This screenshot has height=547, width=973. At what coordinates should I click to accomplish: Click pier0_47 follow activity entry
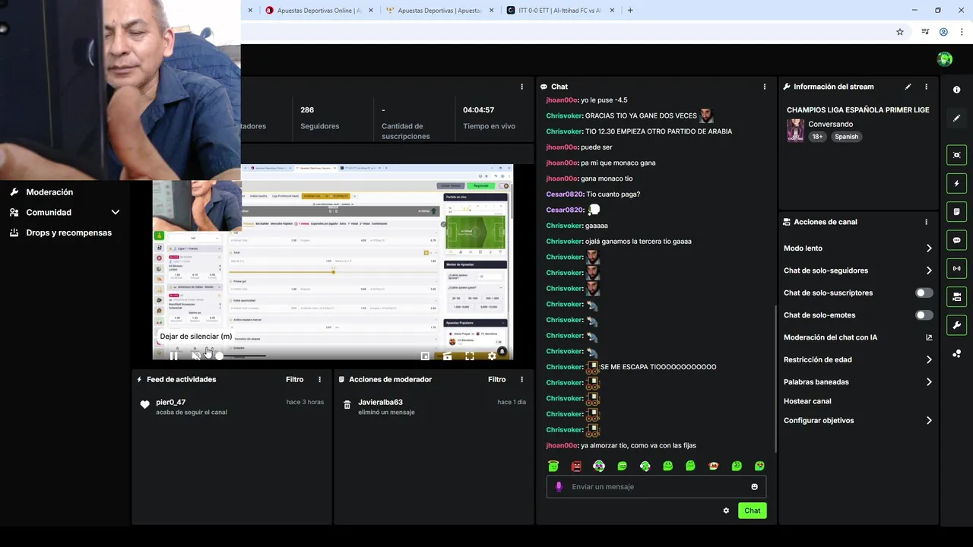pos(232,406)
